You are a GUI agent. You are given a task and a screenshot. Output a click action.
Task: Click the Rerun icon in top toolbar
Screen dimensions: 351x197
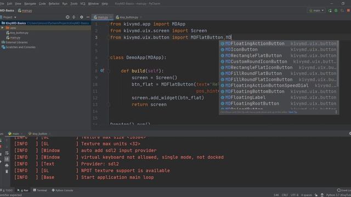[x=330, y=10]
